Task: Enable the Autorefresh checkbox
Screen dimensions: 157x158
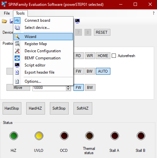Action: [114, 56]
